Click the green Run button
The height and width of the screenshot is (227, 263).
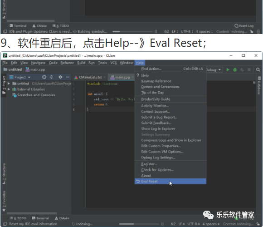coord(228,69)
